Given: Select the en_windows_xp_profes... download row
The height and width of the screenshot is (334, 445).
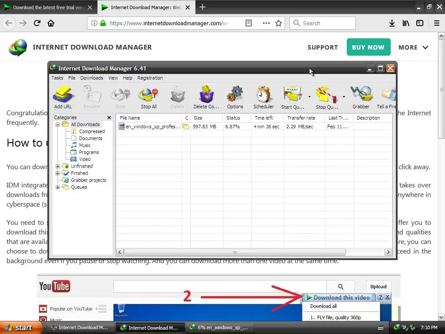Looking at the screenshot, I should (254, 127).
